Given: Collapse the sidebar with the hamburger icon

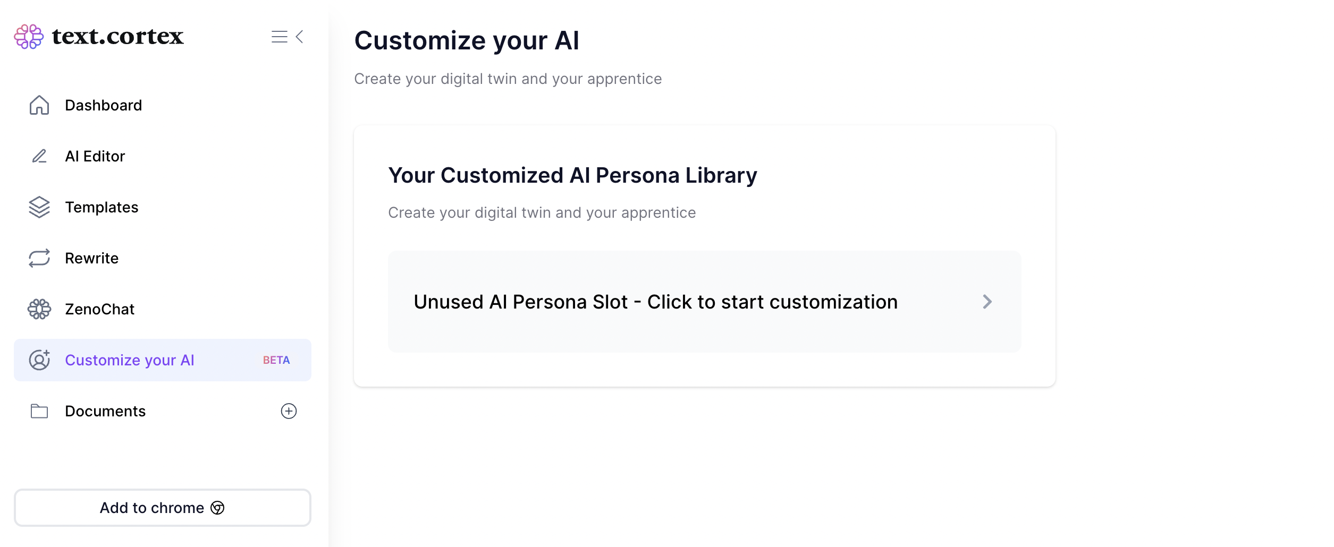Looking at the screenshot, I should [x=279, y=37].
